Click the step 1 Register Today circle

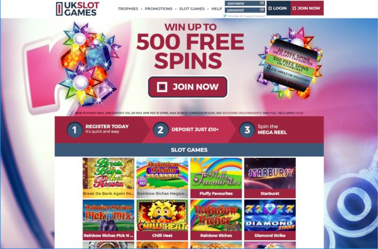click(75, 130)
